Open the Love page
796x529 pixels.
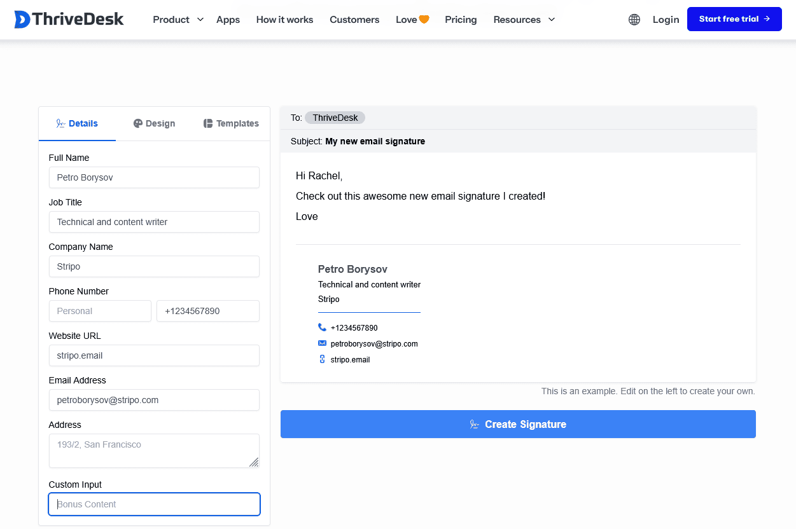412,20
